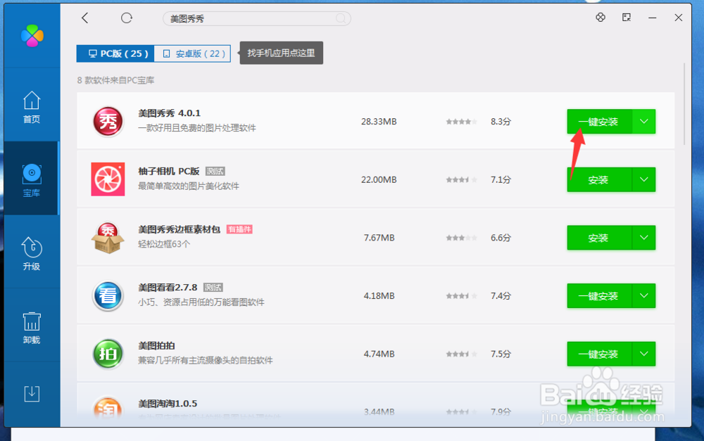Viewport: 704px width, 441px height.
Task: Open the 柚子相机 PC版 title link
Action: click(x=169, y=172)
